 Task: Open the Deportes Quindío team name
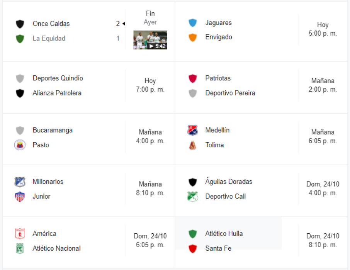click(x=58, y=78)
